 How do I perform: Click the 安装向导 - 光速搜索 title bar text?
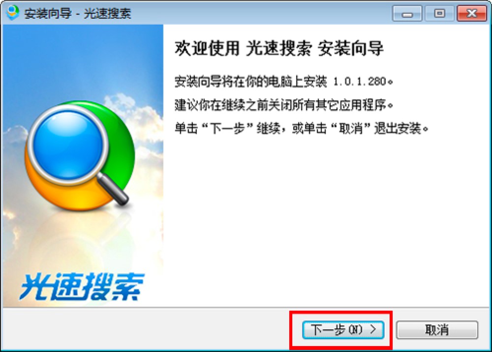pos(78,13)
